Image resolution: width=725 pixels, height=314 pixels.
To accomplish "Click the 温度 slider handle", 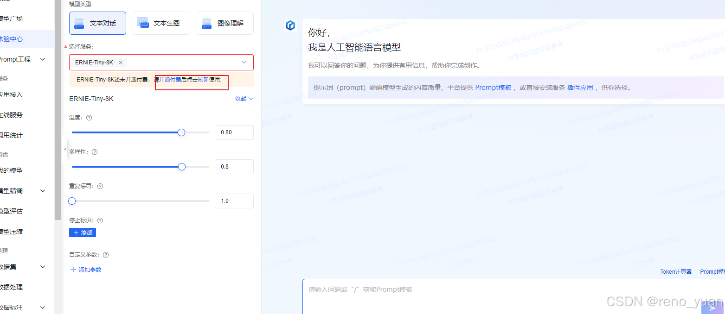I will tap(181, 132).
